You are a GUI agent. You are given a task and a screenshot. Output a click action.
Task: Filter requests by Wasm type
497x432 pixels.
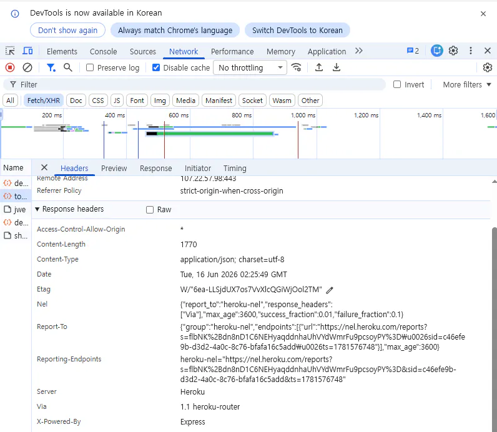pos(282,101)
